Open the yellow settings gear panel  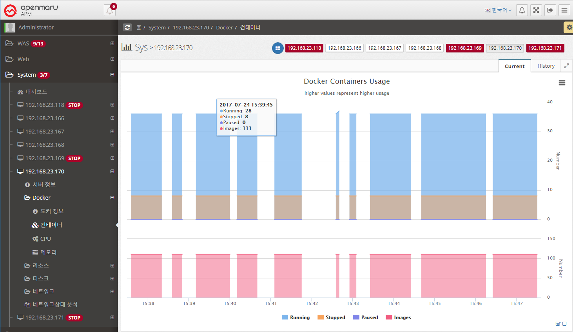569,27
